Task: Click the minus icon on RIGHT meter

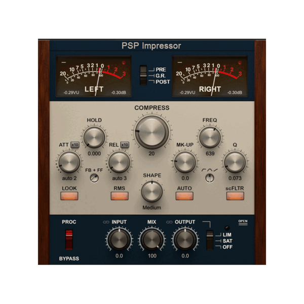Action: coord(180,62)
